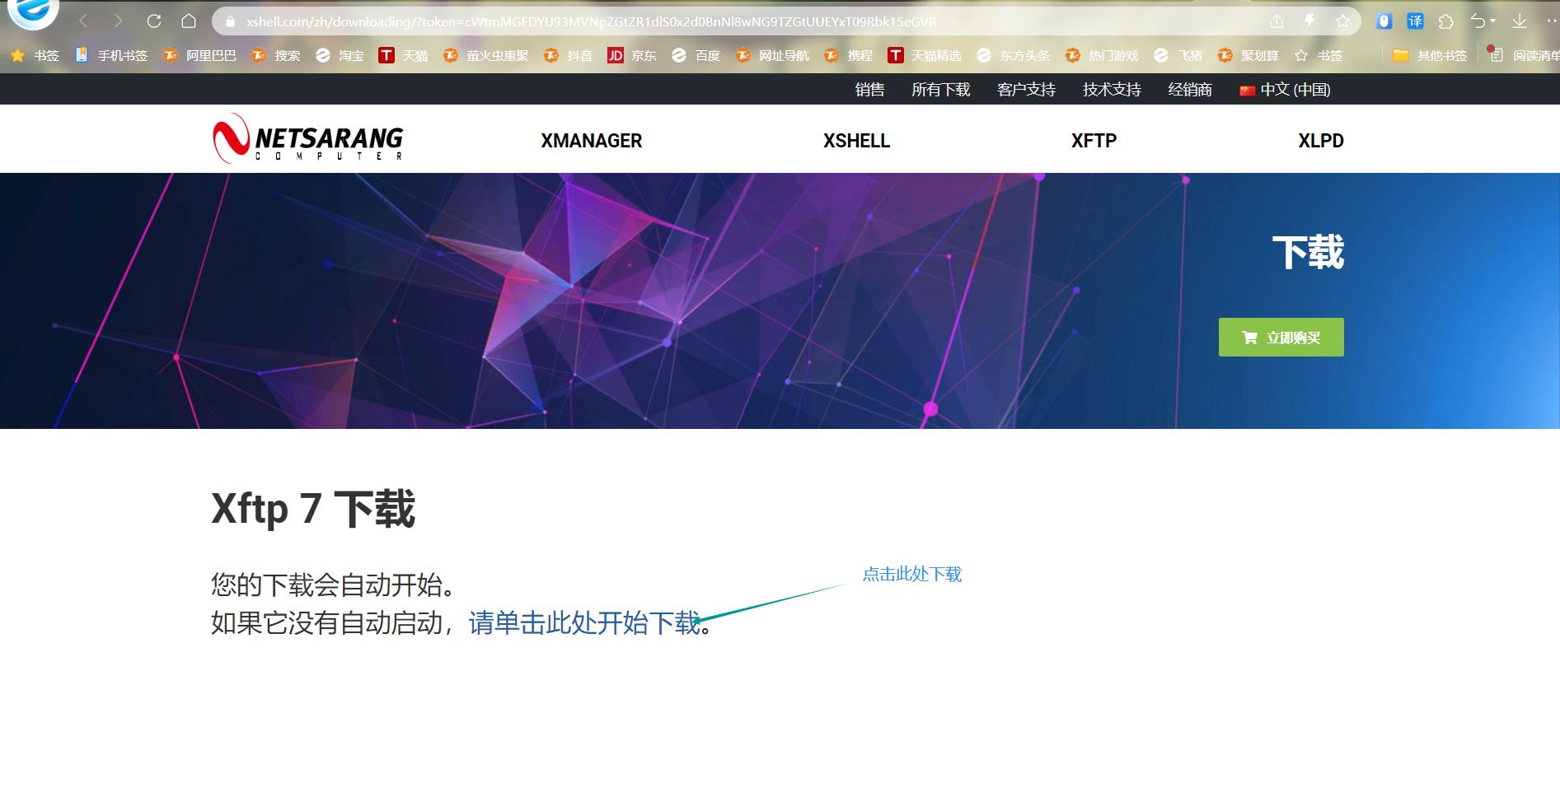Click the 请单击此处开始下载 download link
Screen dimensions: 1560x806
(584, 623)
